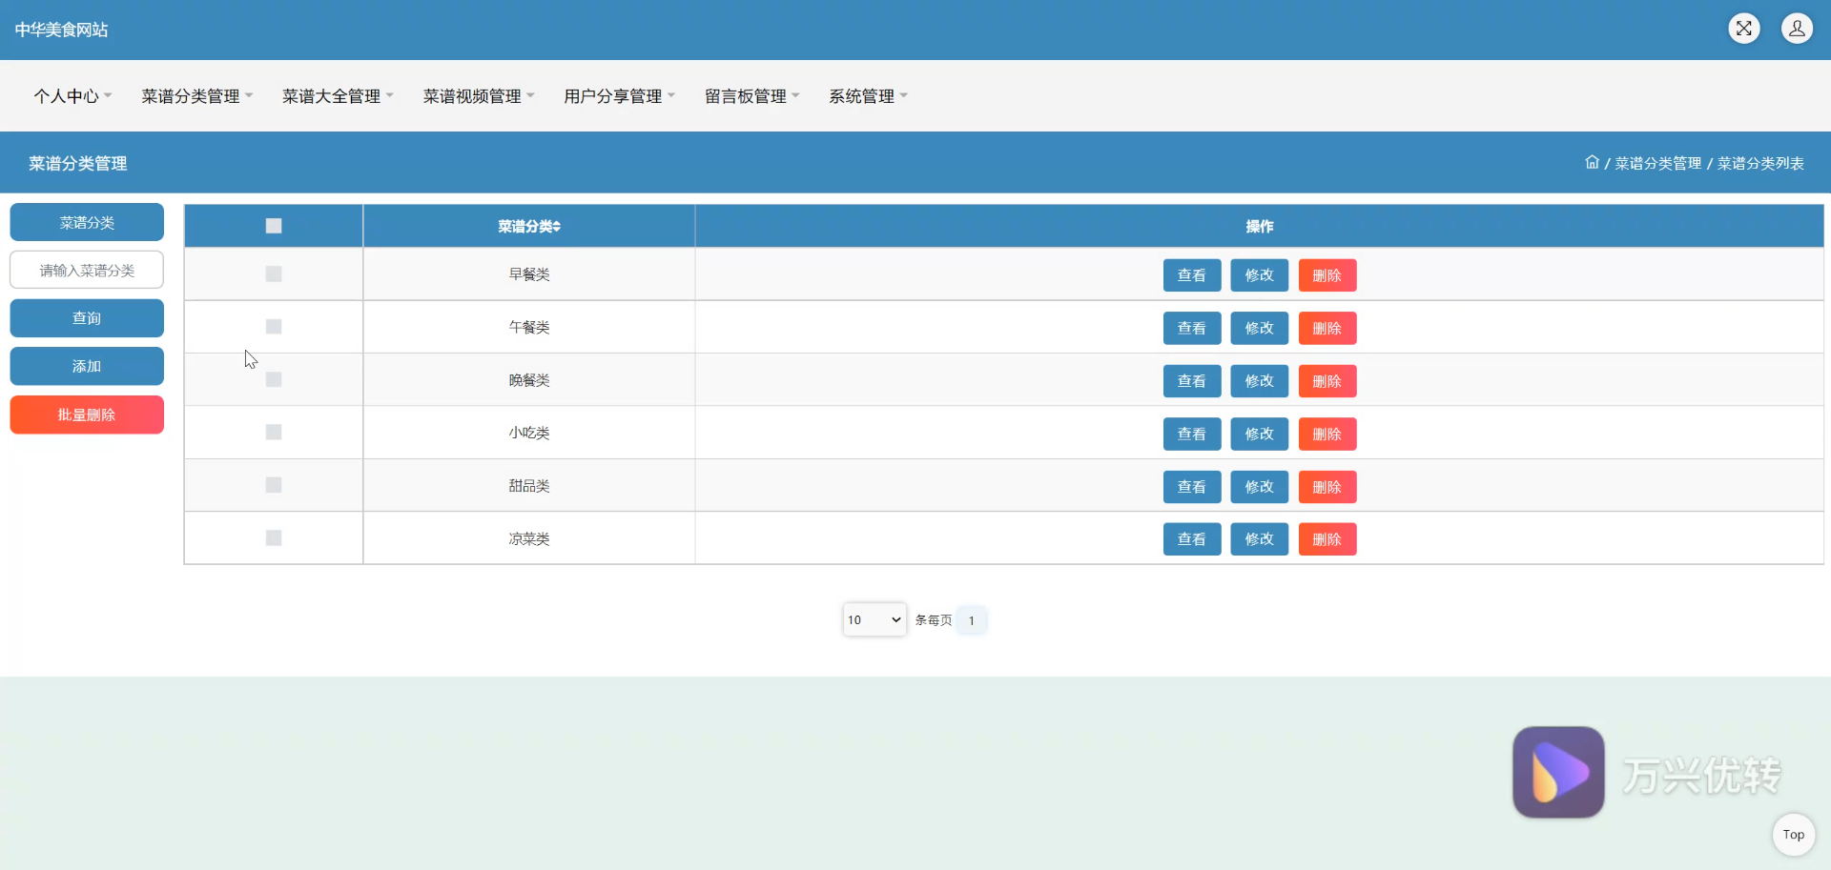Click sort arrows on 菜谱分类 column header
Image resolution: width=1831 pixels, height=870 pixels.
(557, 227)
